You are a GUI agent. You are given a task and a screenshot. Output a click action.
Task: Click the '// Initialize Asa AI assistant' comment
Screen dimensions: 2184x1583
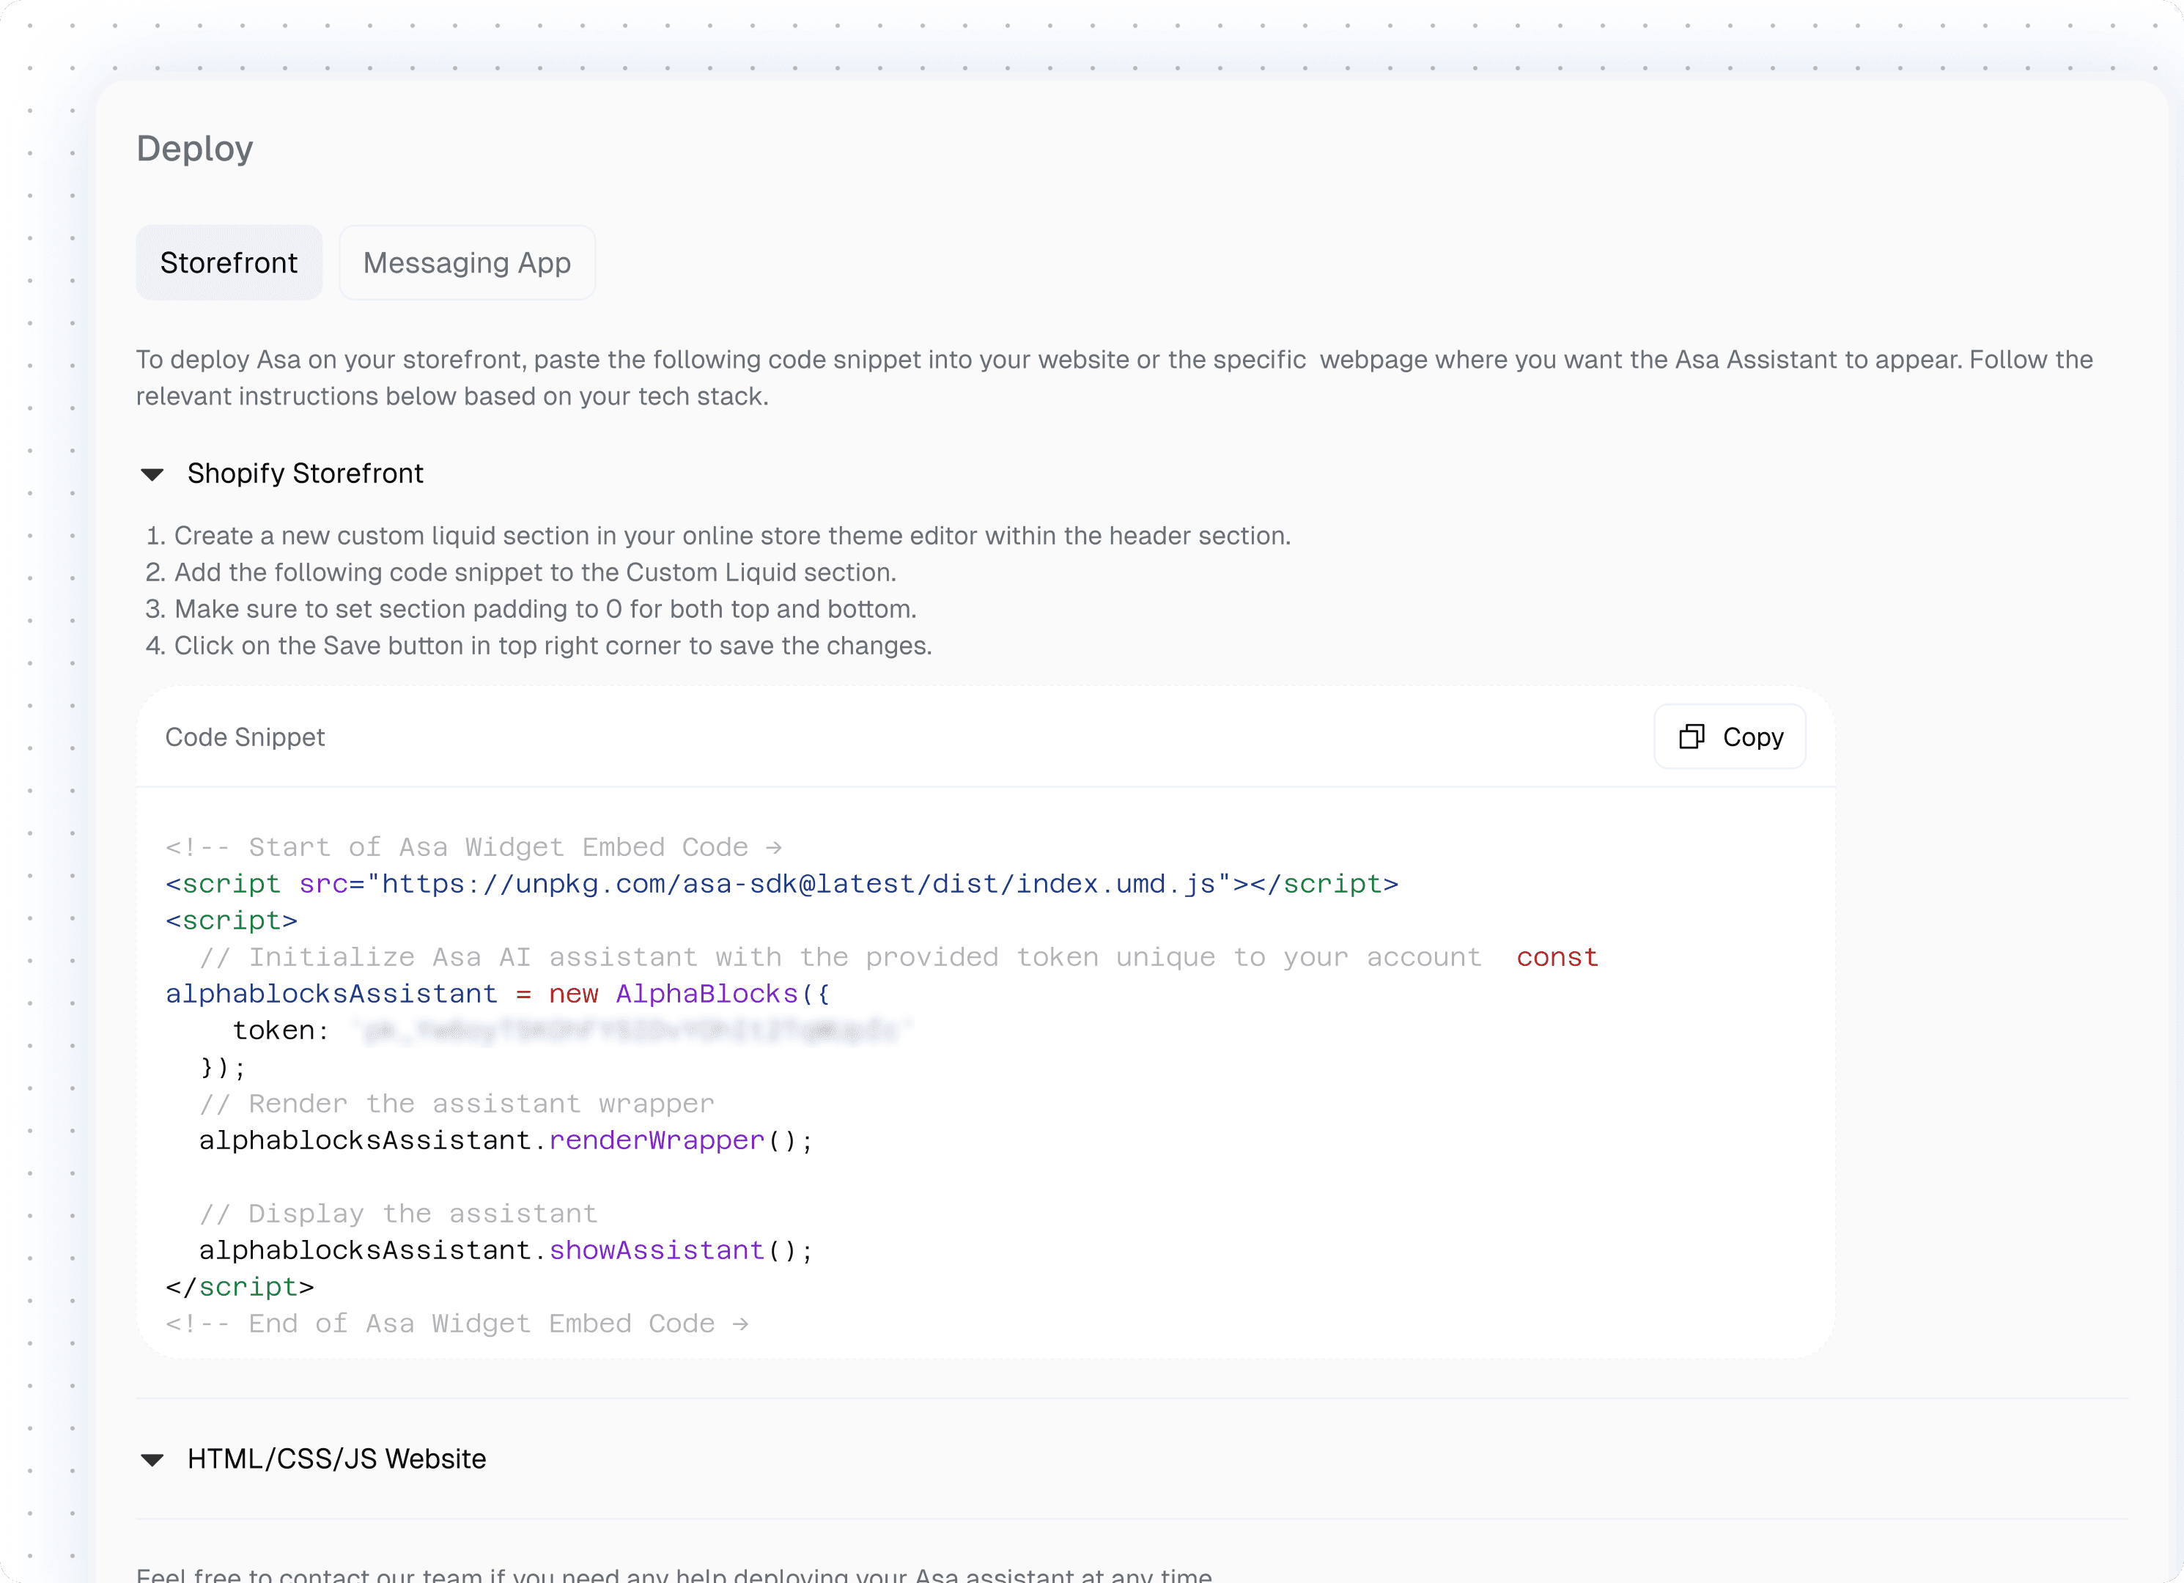tap(841, 957)
